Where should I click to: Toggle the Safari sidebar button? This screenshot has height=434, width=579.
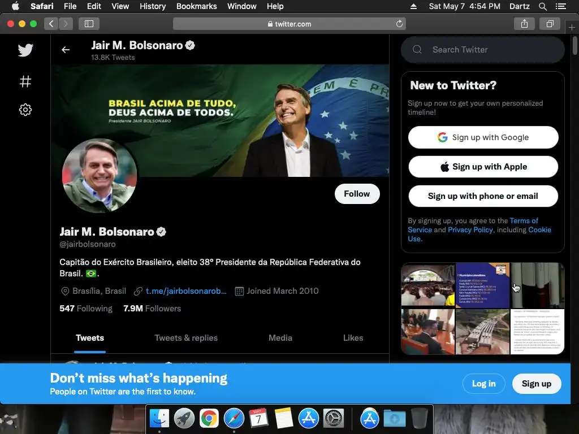89,24
